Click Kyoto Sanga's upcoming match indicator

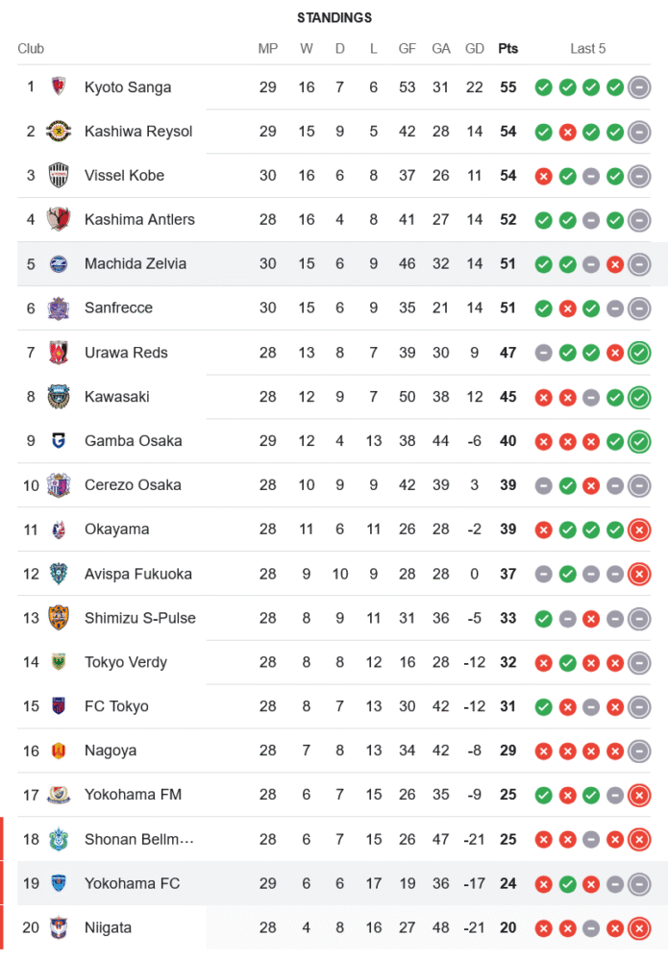click(x=639, y=87)
